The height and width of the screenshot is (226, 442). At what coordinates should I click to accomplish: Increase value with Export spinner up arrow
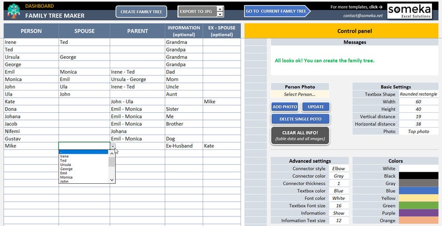(220, 9)
